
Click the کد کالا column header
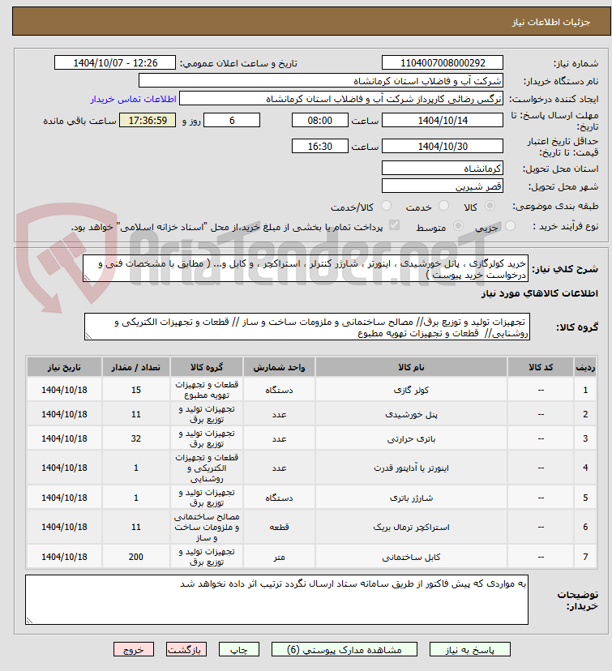[541, 367]
